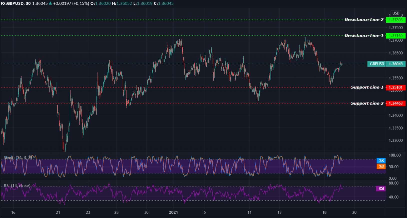The image size is (407, 218).
Task: Click the +0.00197 (+0.15%) change value
Action: 71,3
